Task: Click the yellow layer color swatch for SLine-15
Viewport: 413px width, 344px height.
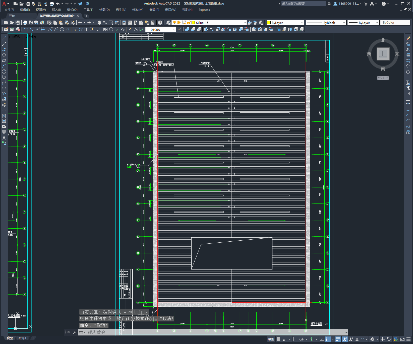Action: pyautogui.click(x=193, y=23)
